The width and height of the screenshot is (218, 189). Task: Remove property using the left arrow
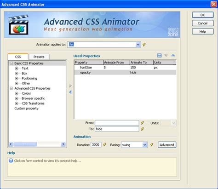[x=70, y=92]
